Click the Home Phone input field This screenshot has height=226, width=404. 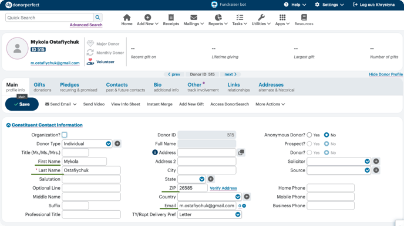tap(331, 188)
